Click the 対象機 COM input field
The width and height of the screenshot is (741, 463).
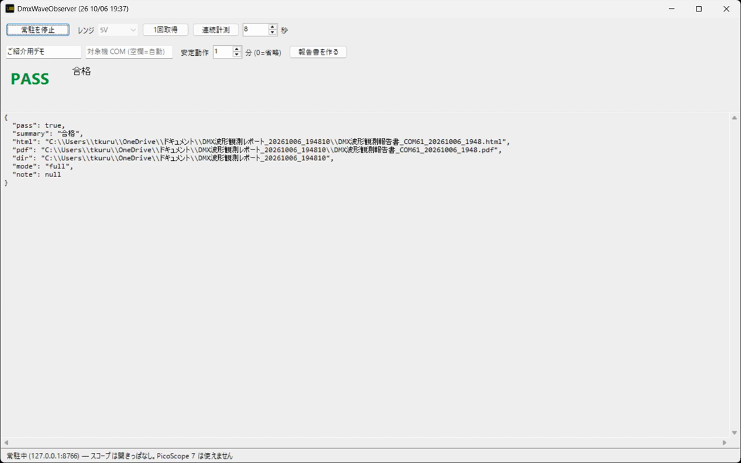(129, 51)
